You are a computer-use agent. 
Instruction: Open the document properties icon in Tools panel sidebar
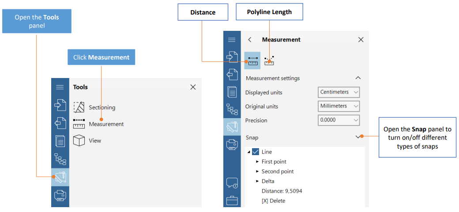point(60,141)
